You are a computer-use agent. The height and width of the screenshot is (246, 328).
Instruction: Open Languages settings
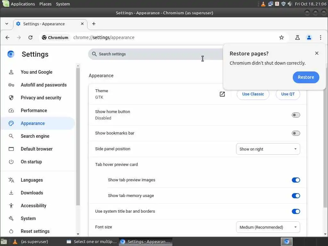[x=38, y=180]
